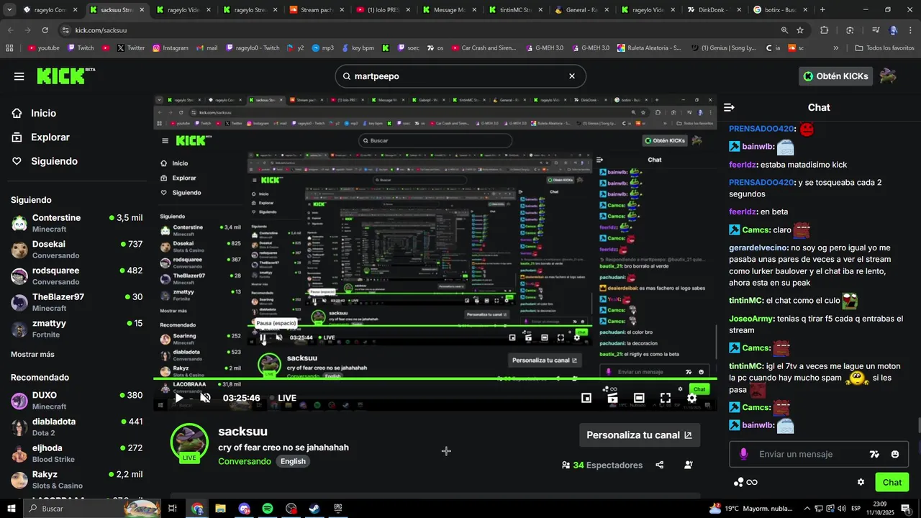921x518 pixels.
Task: Toggle fullscreen in the video player
Action: click(666, 398)
